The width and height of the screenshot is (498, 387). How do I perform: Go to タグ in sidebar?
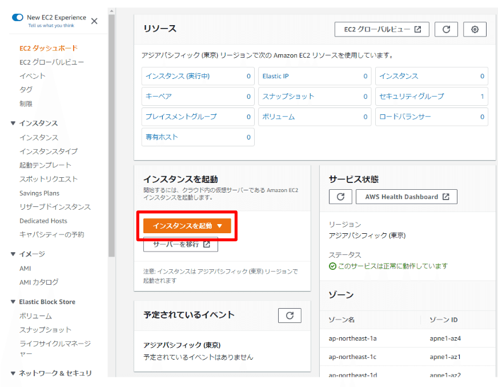26,90
